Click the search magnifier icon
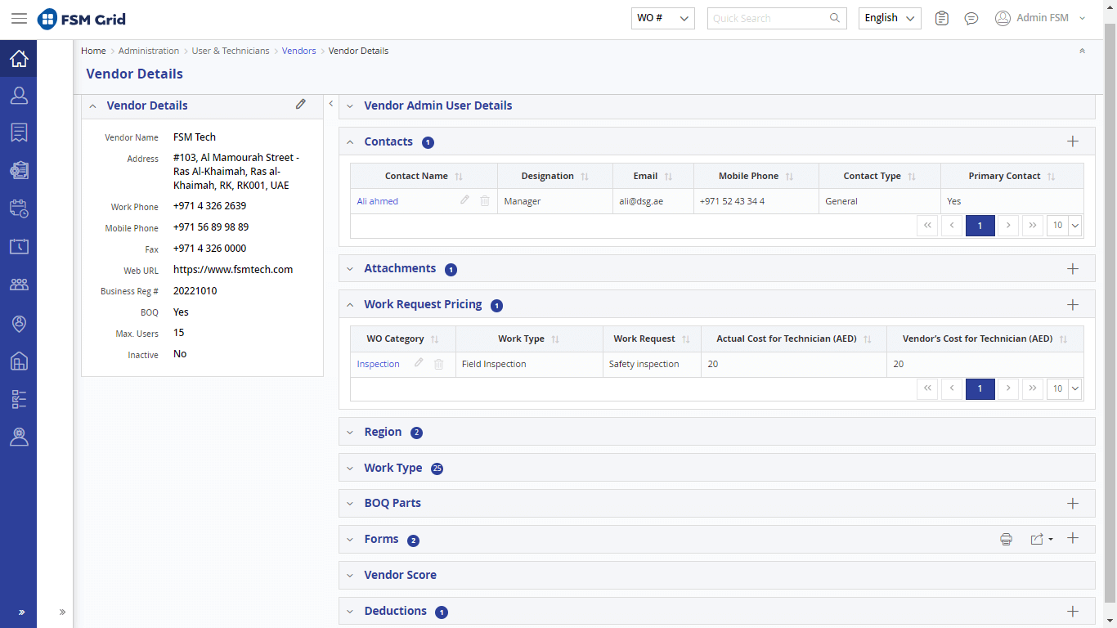The image size is (1117, 628). (835, 18)
